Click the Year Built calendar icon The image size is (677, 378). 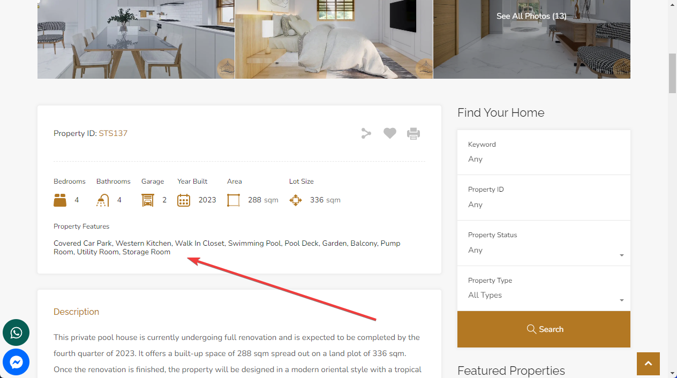pos(184,200)
